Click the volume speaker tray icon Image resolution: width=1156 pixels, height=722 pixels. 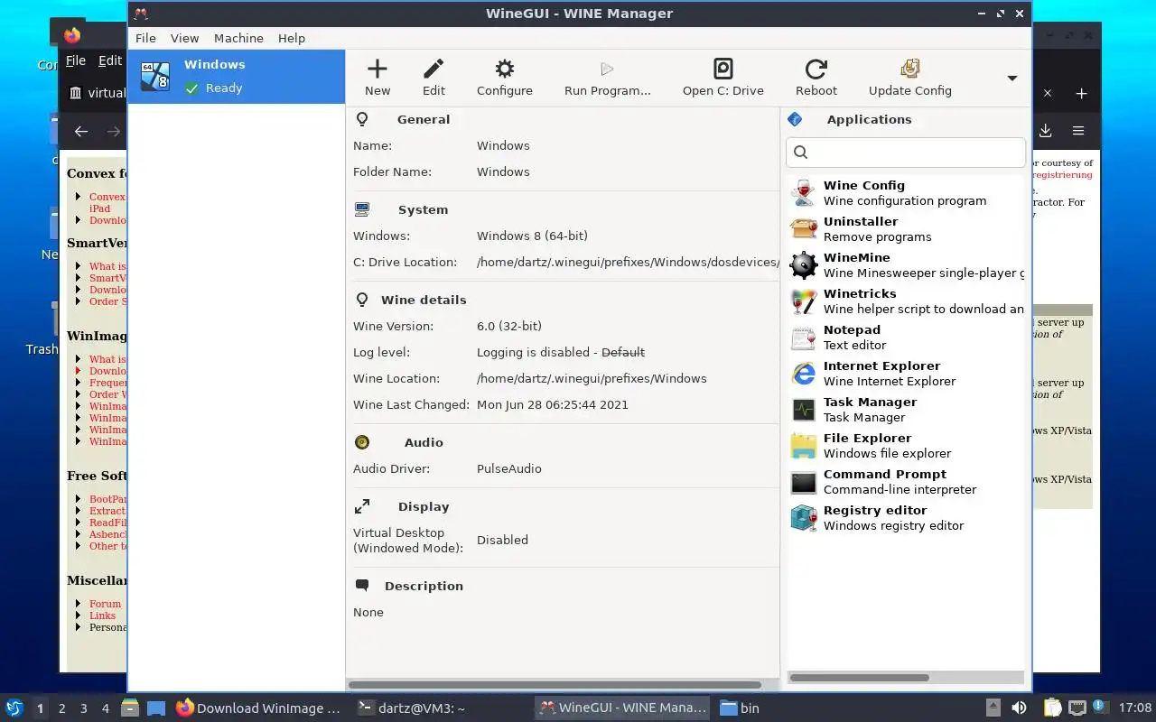[x=1019, y=708]
